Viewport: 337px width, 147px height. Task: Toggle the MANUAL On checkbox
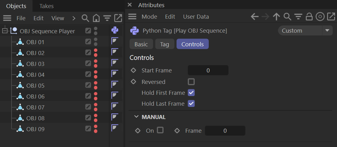(x=160, y=130)
